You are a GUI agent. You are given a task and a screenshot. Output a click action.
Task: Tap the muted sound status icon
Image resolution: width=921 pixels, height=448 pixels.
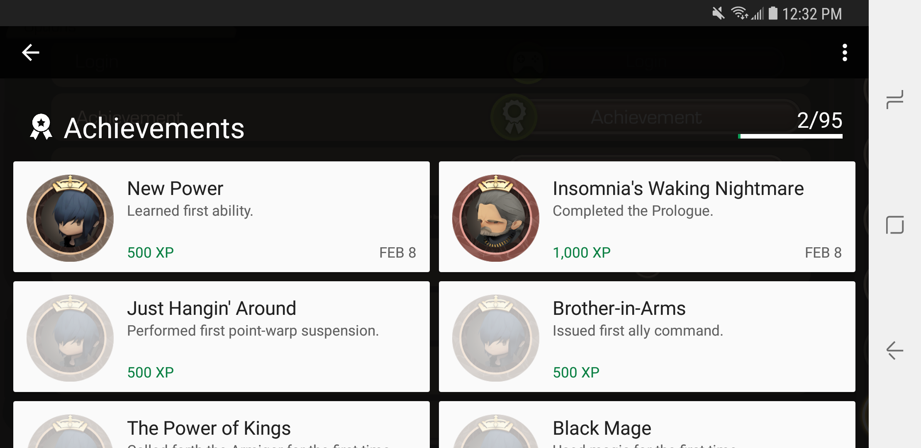click(x=718, y=14)
